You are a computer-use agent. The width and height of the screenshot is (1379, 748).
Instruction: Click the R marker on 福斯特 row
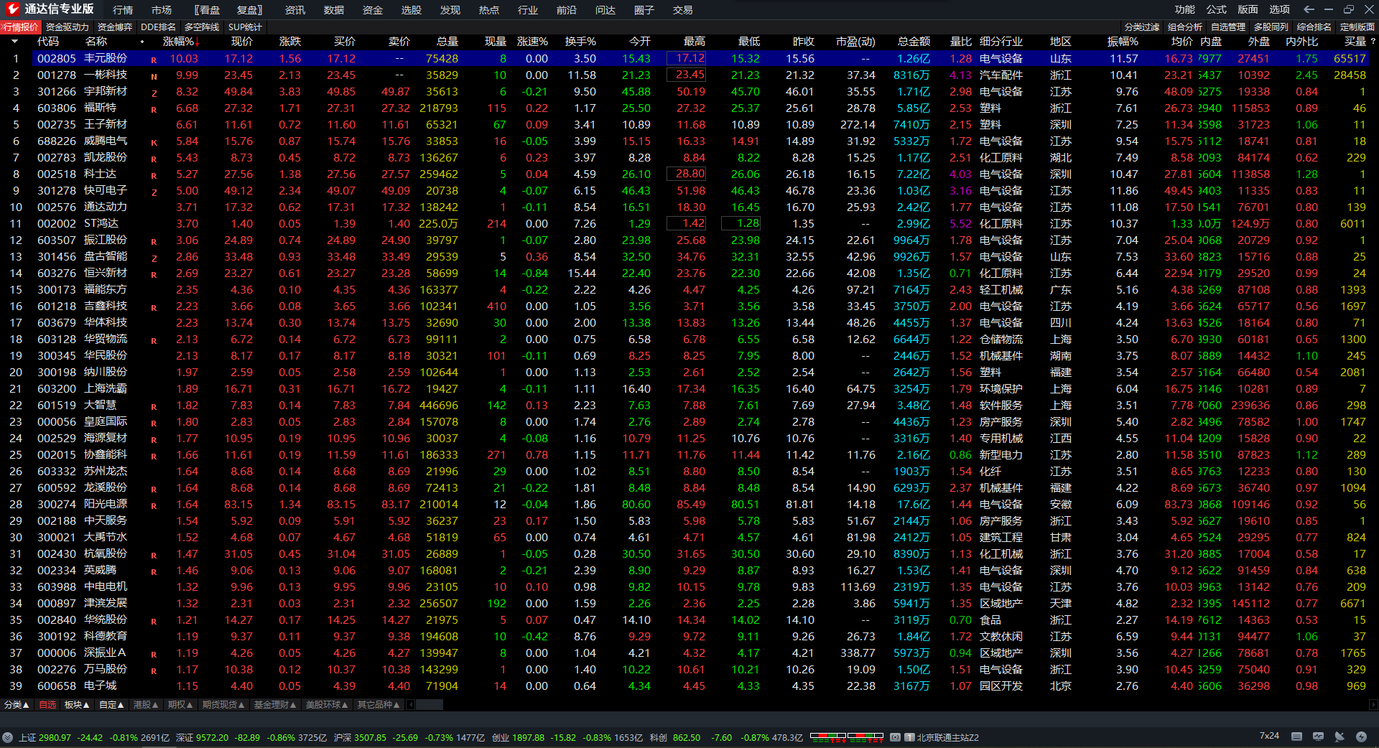point(154,110)
